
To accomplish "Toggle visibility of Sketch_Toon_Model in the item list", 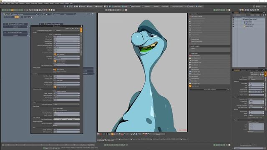I will click(233, 20).
